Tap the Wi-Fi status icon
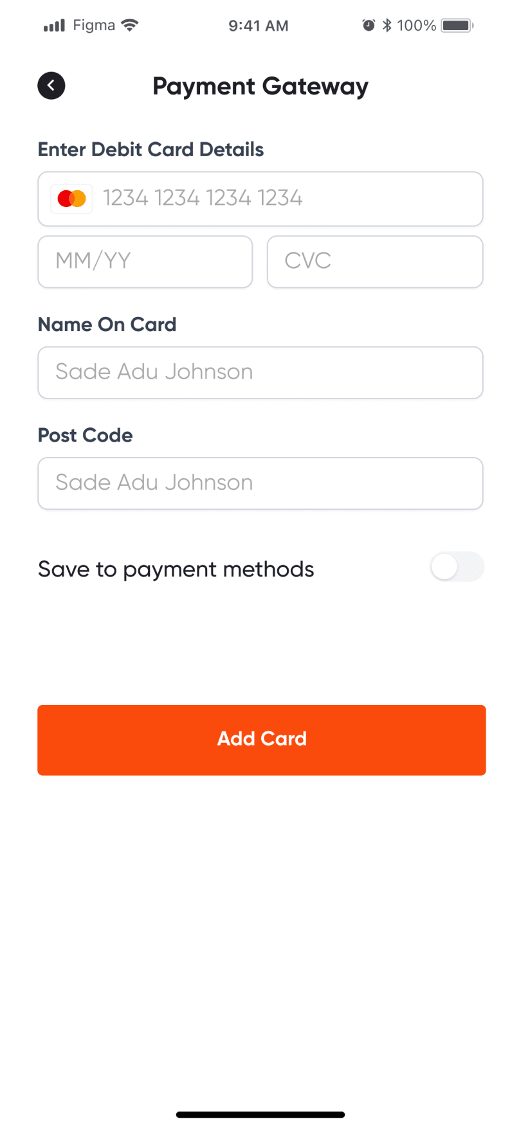Viewport: 521px width, 1128px height. click(130, 26)
